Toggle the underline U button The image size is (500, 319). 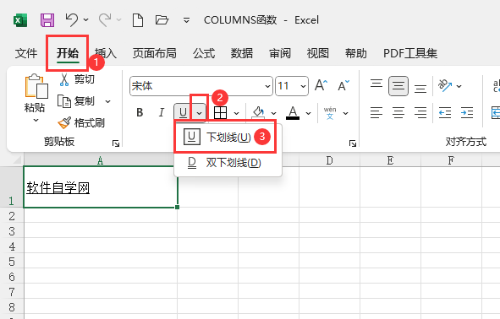183,112
